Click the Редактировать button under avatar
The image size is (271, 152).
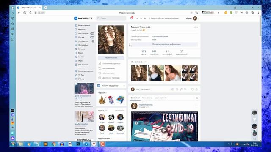tap(111, 58)
